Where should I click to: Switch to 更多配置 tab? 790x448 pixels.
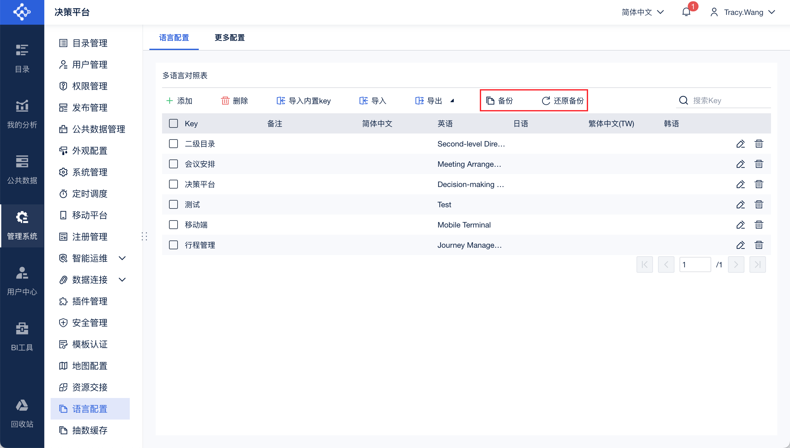[x=229, y=38]
